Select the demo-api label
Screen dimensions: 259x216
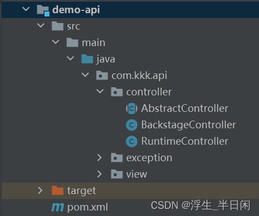[76, 10]
